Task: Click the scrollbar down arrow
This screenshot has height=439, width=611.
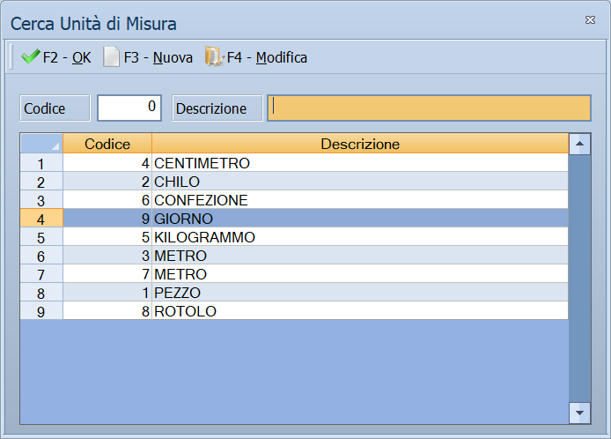Action: [x=579, y=413]
